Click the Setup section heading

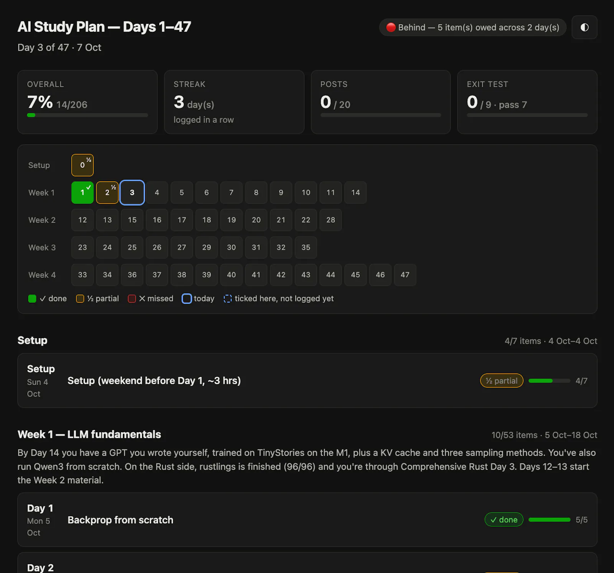(x=33, y=340)
